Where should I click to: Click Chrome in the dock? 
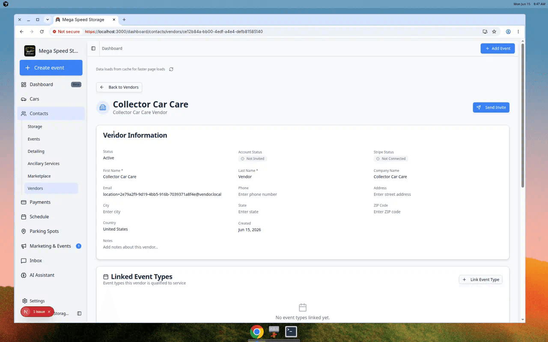click(x=257, y=332)
